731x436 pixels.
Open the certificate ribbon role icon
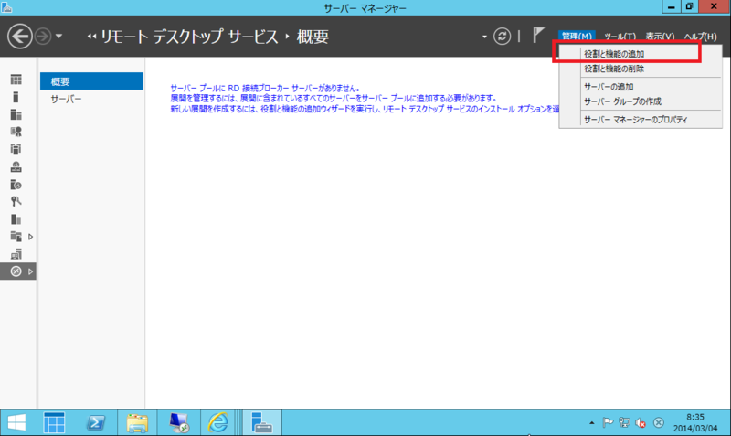(x=16, y=132)
